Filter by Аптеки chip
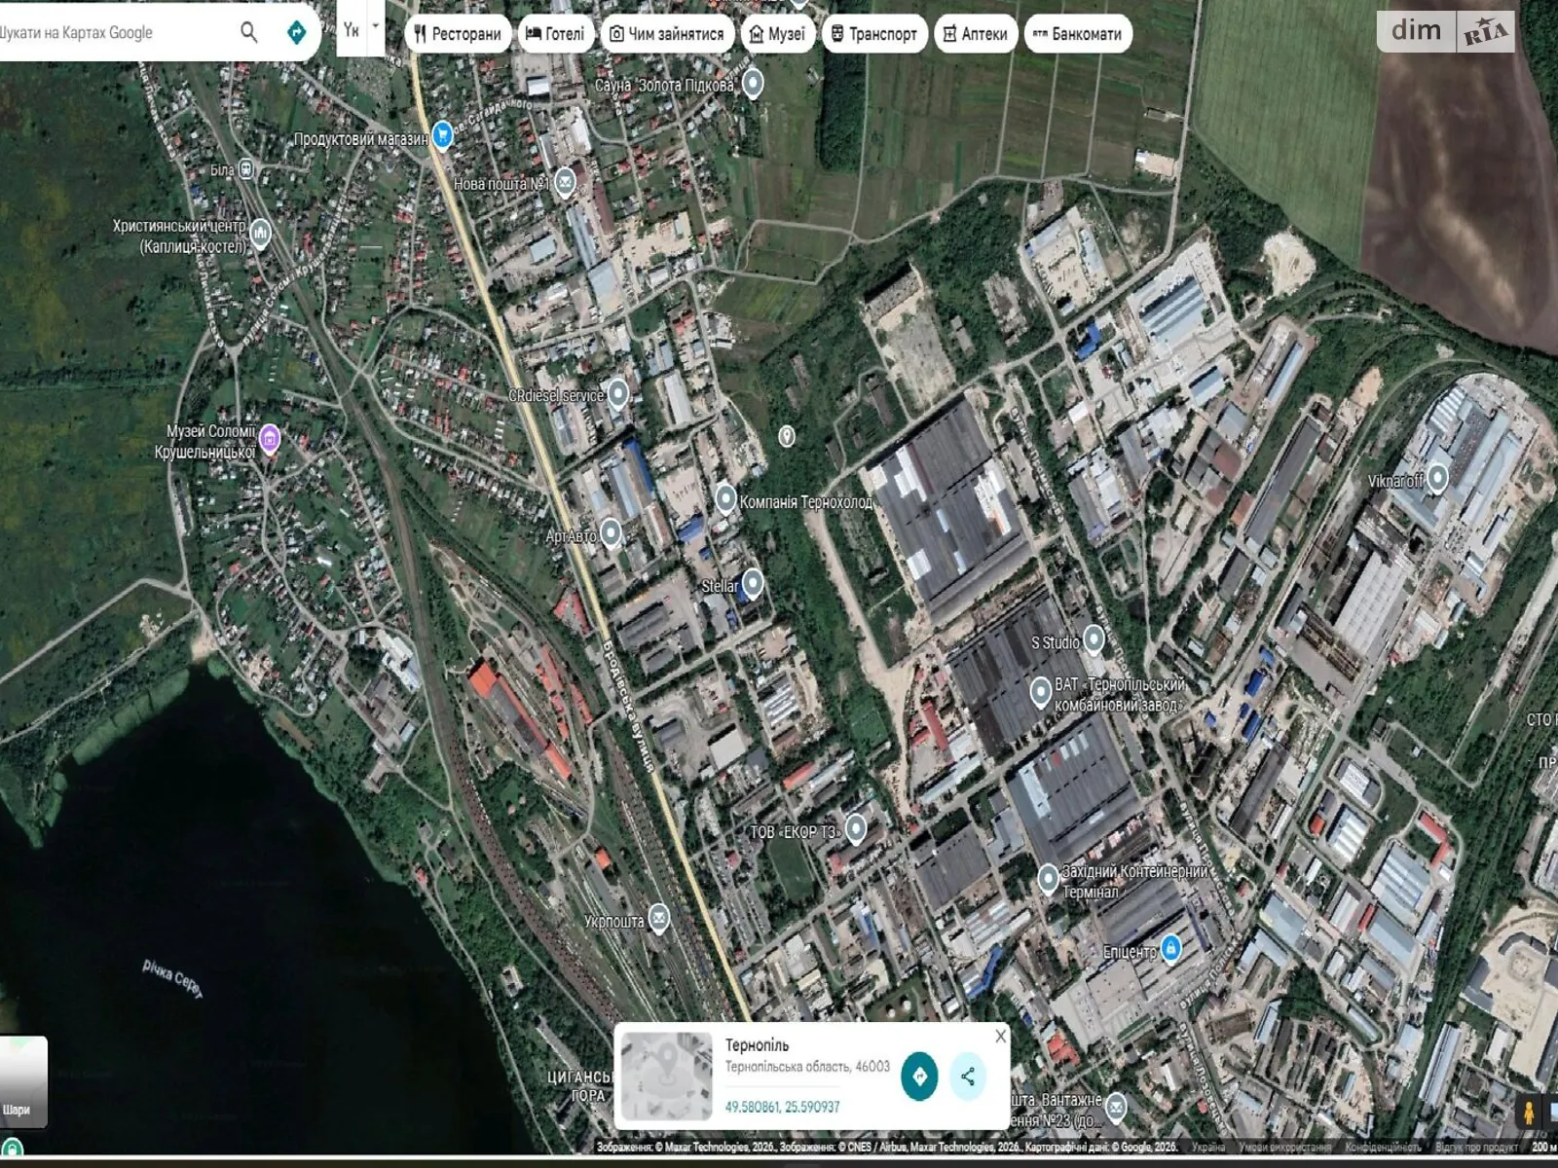Screen dimensions: 1558x1168 tap(976, 34)
